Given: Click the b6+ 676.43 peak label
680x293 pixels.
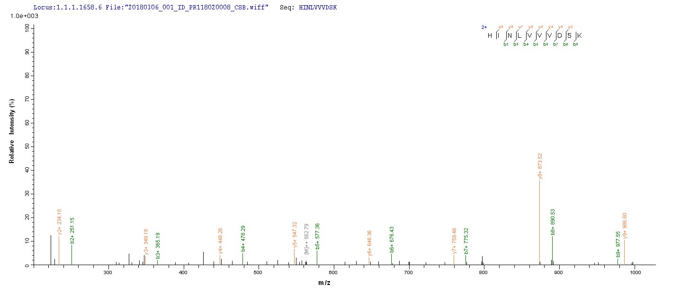Looking at the screenshot, I should 392,240.
